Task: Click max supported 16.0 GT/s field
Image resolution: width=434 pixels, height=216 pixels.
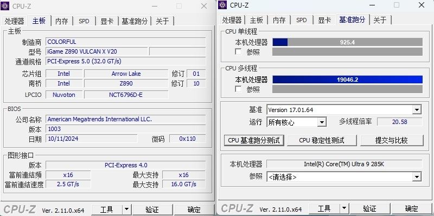Action: point(184,184)
